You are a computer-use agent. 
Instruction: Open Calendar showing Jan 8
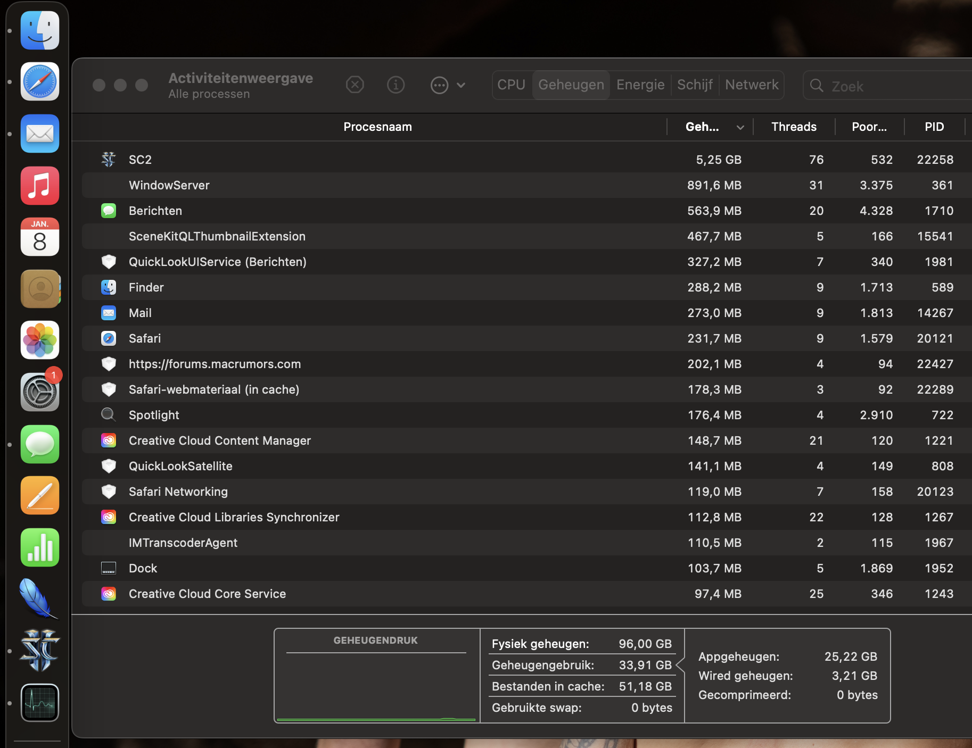coord(40,237)
